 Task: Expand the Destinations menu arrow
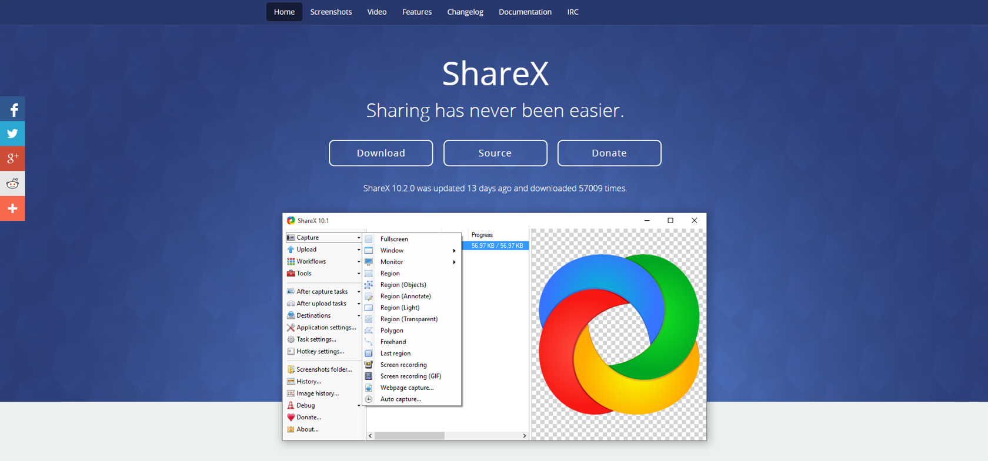click(x=359, y=316)
